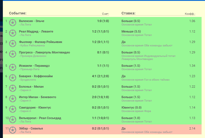Click the Ставка: column header
205x138 pixels.
tap(128, 13)
